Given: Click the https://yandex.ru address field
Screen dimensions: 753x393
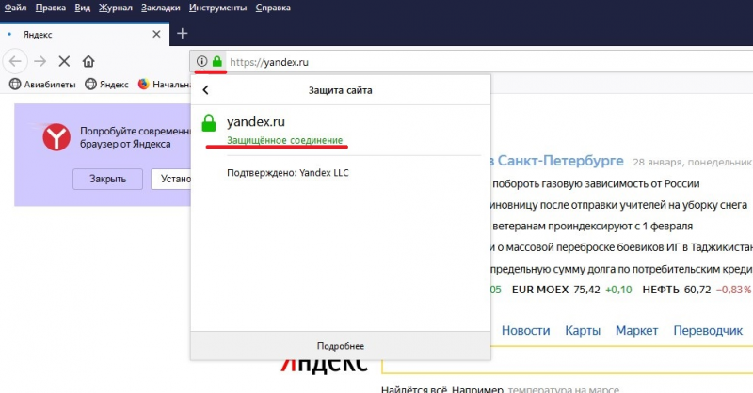Looking at the screenshot, I should click(x=489, y=62).
